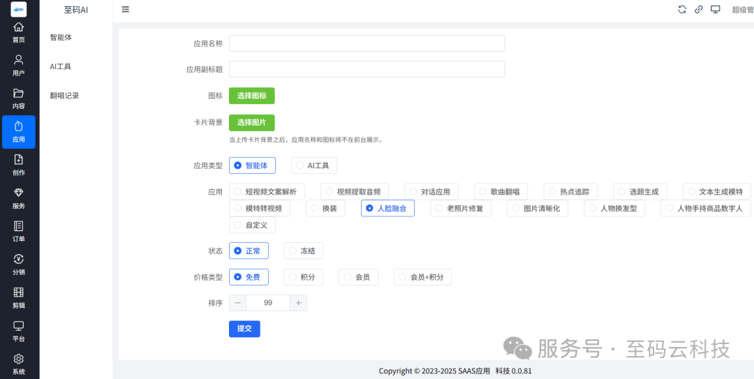Click the 排序 value field showing 99

tap(268, 303)
